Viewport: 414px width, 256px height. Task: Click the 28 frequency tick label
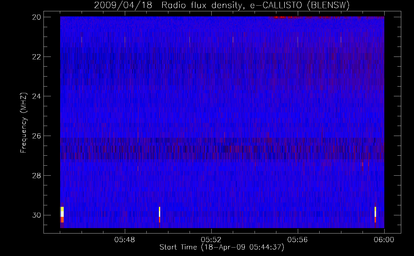(37, 176)
